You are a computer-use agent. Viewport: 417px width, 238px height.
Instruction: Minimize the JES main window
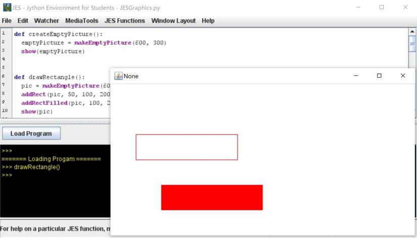(x=358, y=8)
